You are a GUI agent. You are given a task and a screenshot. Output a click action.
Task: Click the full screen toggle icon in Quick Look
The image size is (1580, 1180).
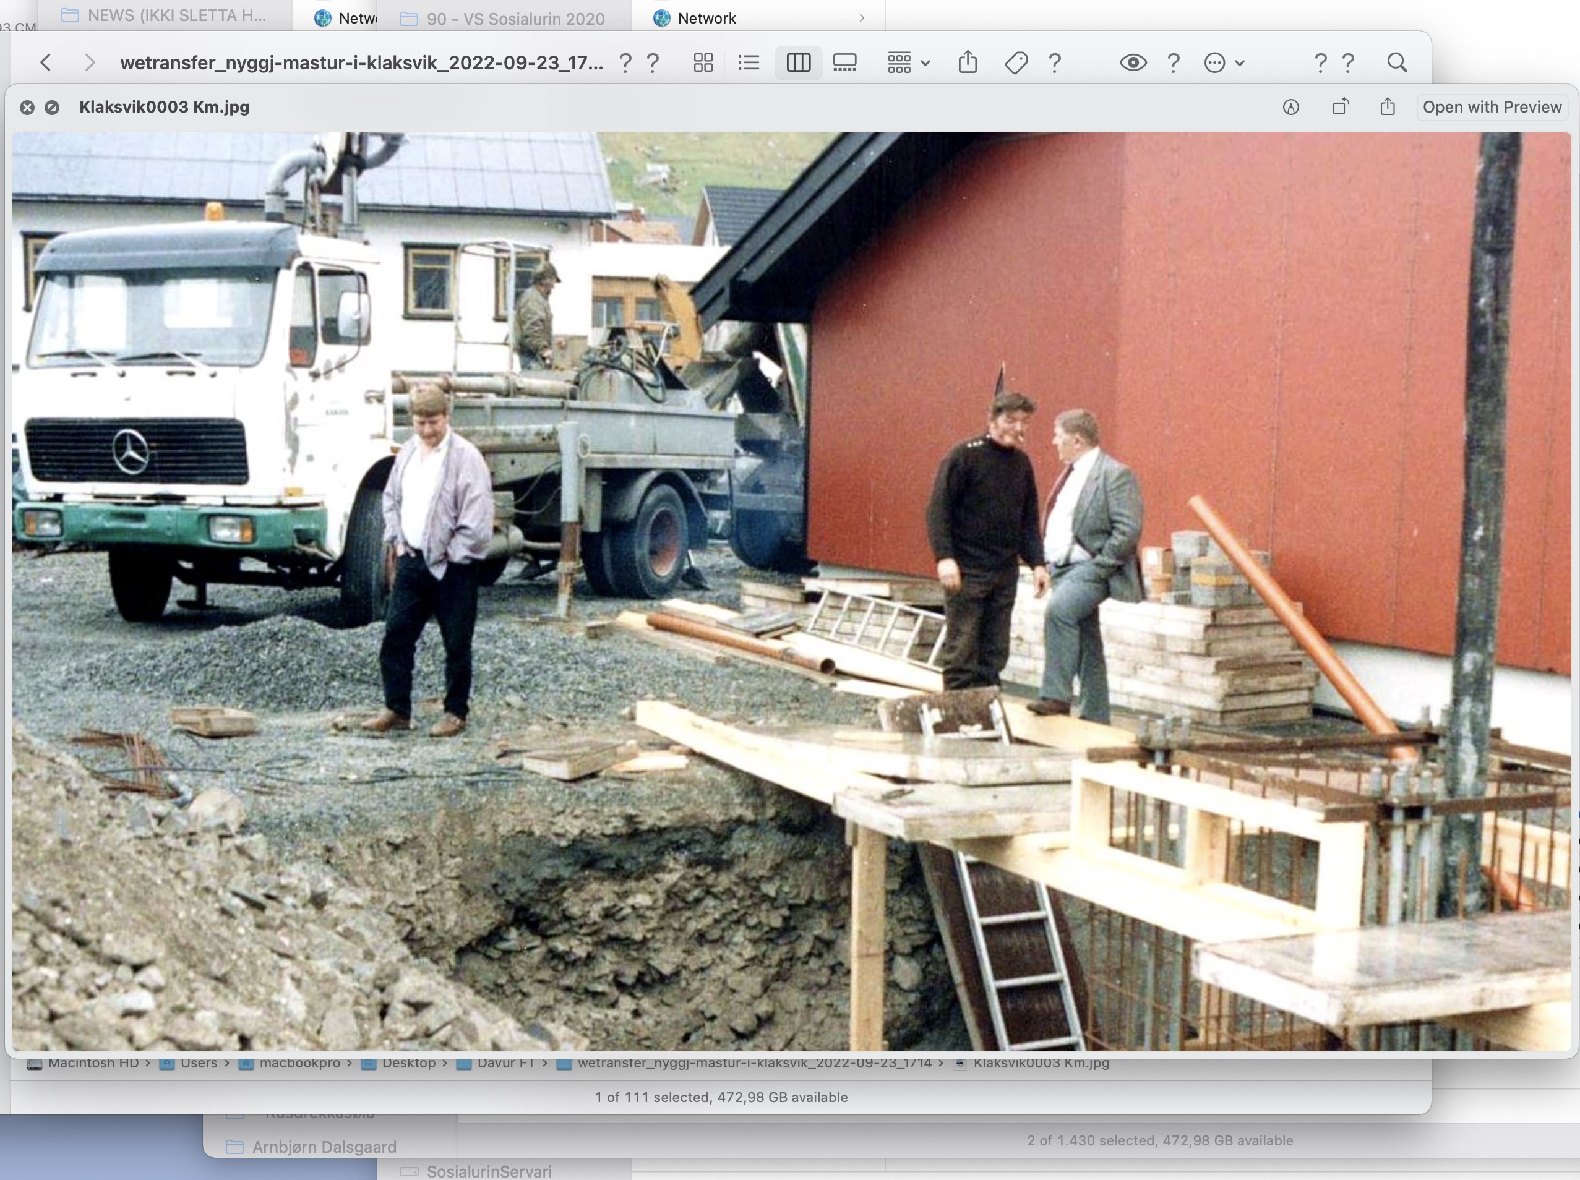(51, 107)
